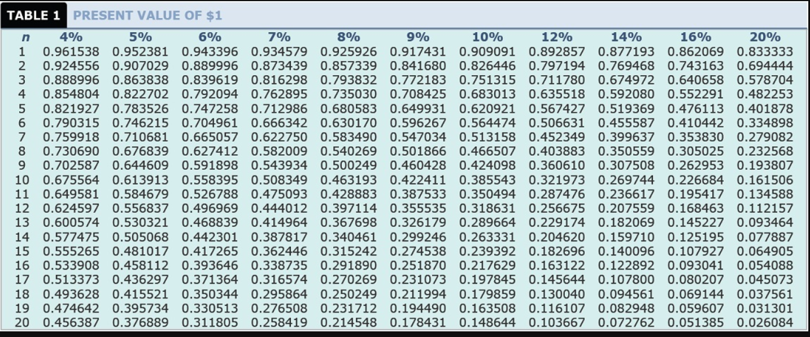Viewport: 810px width, 337px height.
Task: Click the value 0.103667
Action: [x=557, y=323]
